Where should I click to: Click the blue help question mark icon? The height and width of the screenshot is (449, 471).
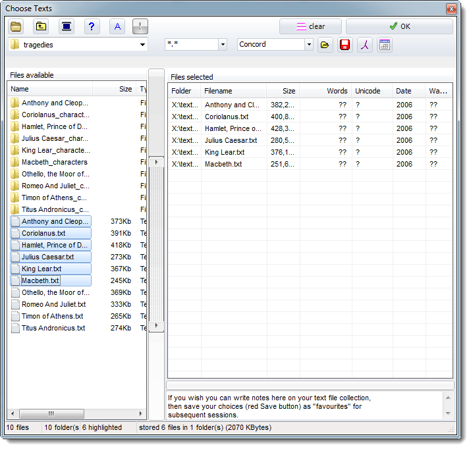coord(92,26)
